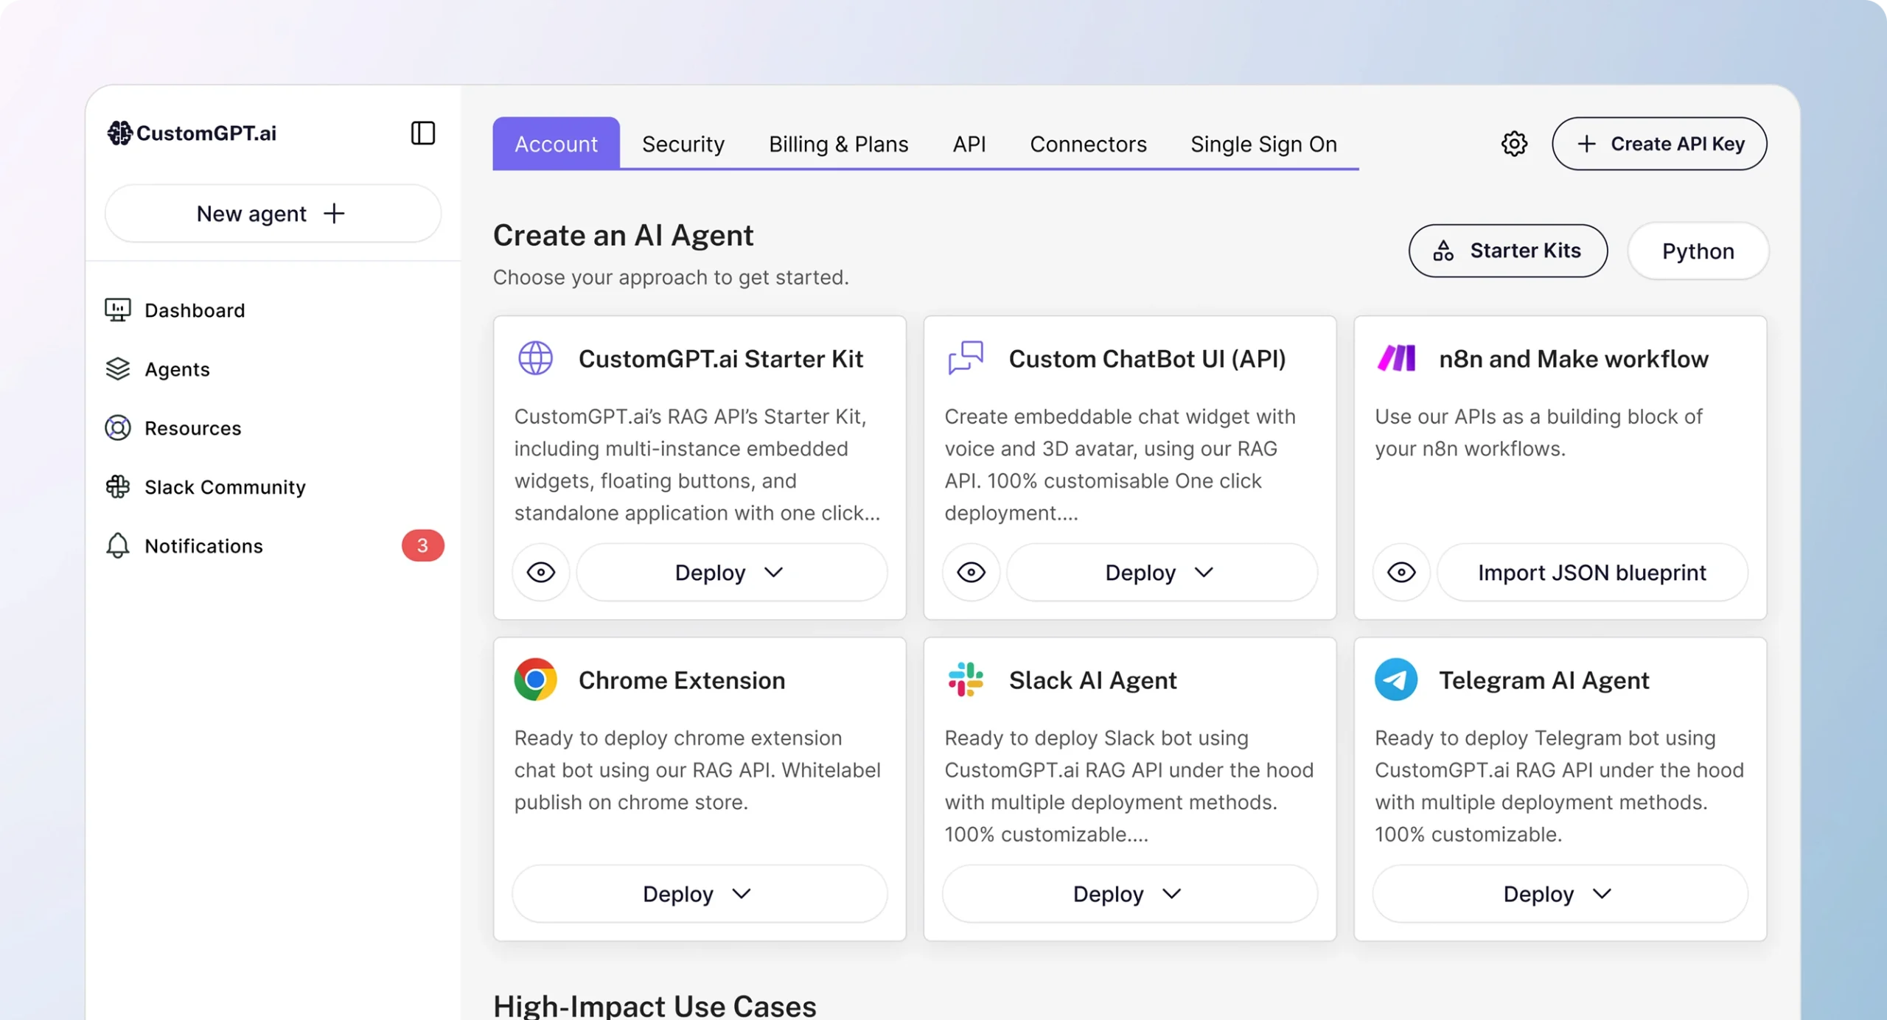The height and width of the screenshot is (1020, 1887).
Task: Click the Agents layers icon
Action: coord(118,369)
